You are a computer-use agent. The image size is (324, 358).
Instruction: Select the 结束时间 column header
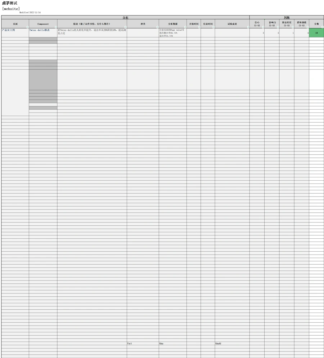coord(208,24)
